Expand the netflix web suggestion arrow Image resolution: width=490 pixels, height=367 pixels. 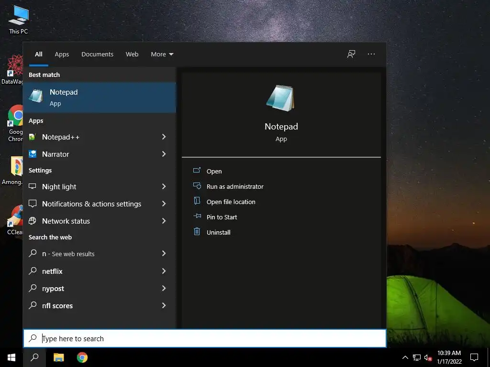(x=164, y=271)
